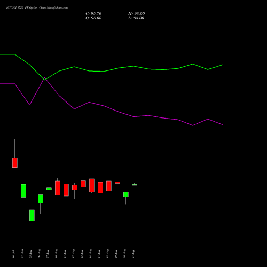Select the red candlestick above 14 Aug
Screen dimensions: 267x267
(92, 185)
